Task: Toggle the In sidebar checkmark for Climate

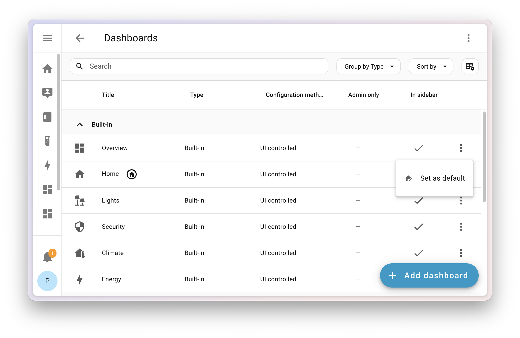Action: coord(418,253)
